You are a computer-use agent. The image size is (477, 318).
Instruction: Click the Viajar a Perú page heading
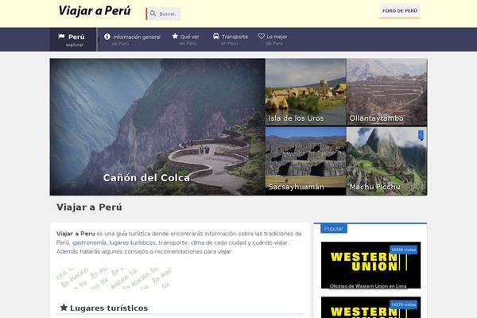[x=89, y=207]
